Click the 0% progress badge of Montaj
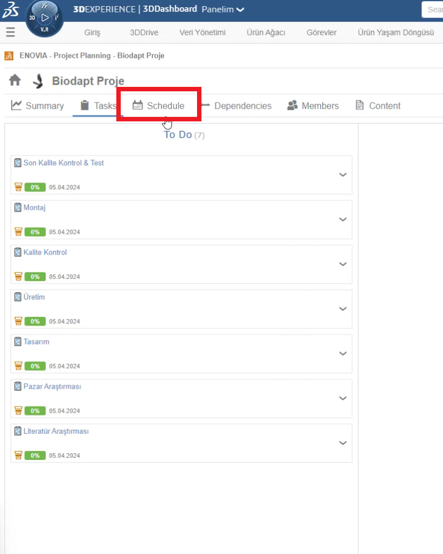443x554 pixels. [x=35, y=232]
